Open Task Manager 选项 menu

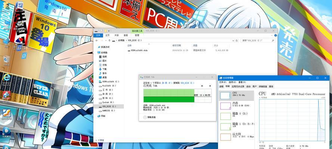232,82
